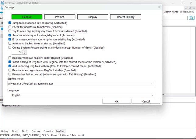Tick Restore open registries on RegCool startup
196x139 pixels.
10,70
